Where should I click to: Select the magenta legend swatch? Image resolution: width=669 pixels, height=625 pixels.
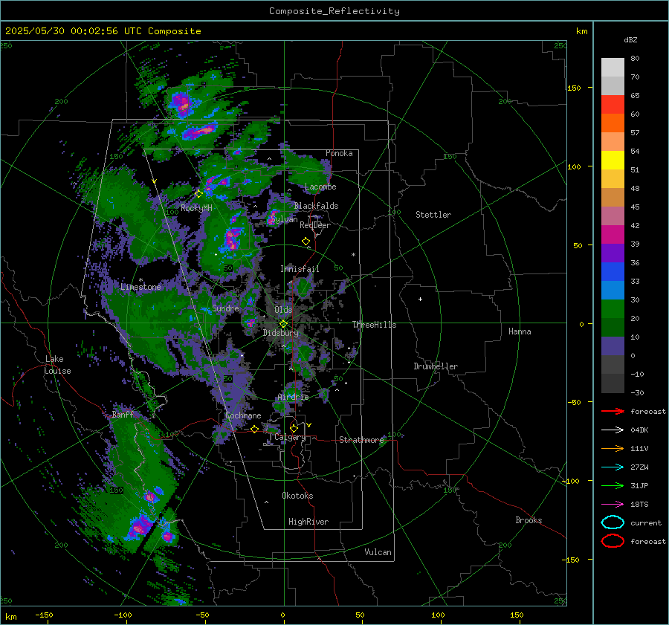click(x=613, y=234)
